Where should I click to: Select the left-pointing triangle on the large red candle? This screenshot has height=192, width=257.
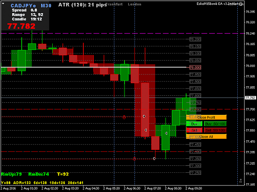[146, 130]
